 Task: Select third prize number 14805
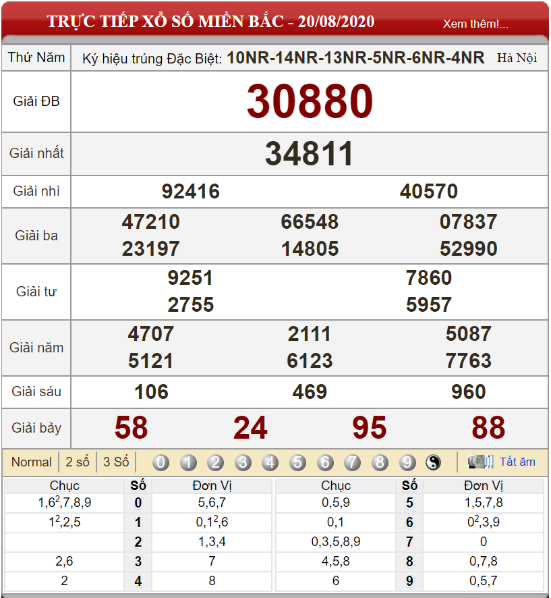(x=310, y=248)
